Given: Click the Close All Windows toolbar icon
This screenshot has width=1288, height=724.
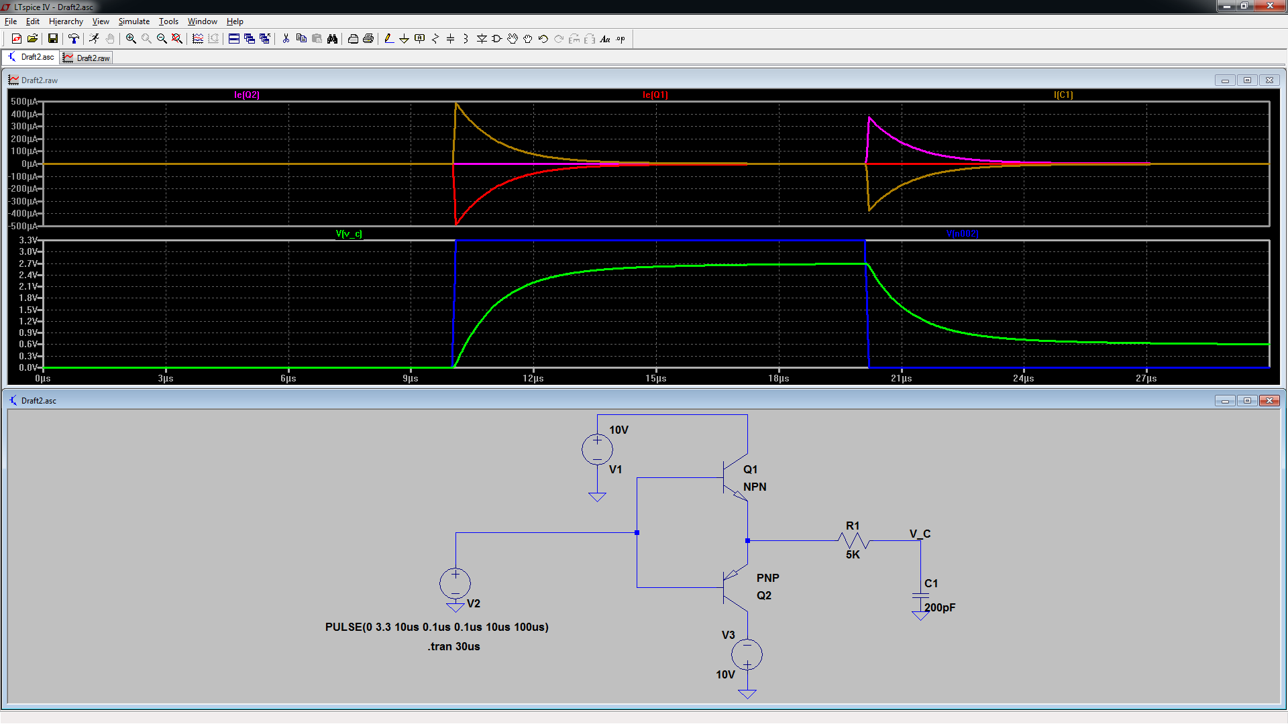Looking at the screenshot, I should (265, 39).
